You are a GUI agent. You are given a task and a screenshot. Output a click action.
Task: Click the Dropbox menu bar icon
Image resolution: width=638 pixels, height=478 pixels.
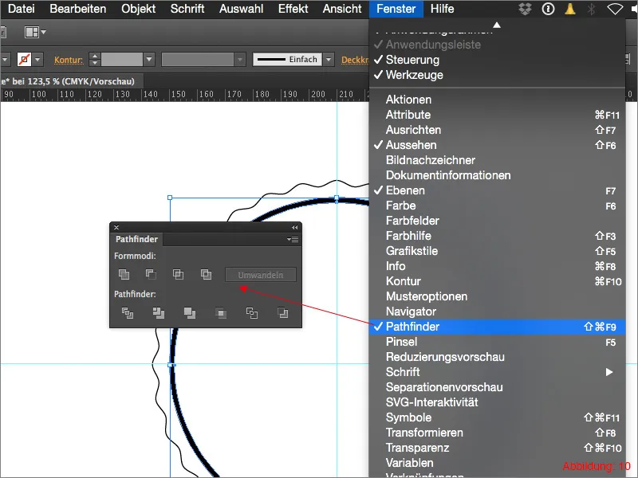coord(526,9)
